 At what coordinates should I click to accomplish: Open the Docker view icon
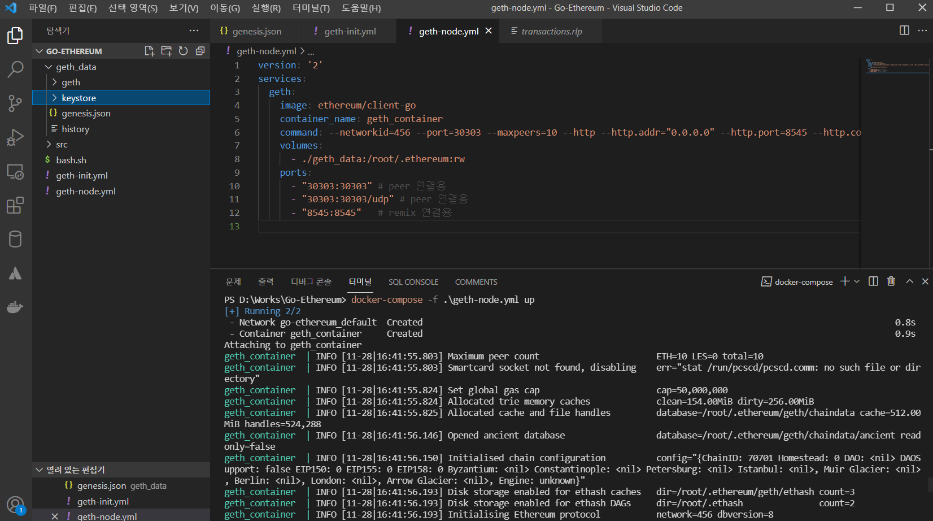[x=15, y=307]
